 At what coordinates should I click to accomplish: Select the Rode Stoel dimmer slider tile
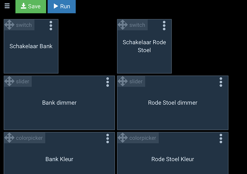point(173,107)
